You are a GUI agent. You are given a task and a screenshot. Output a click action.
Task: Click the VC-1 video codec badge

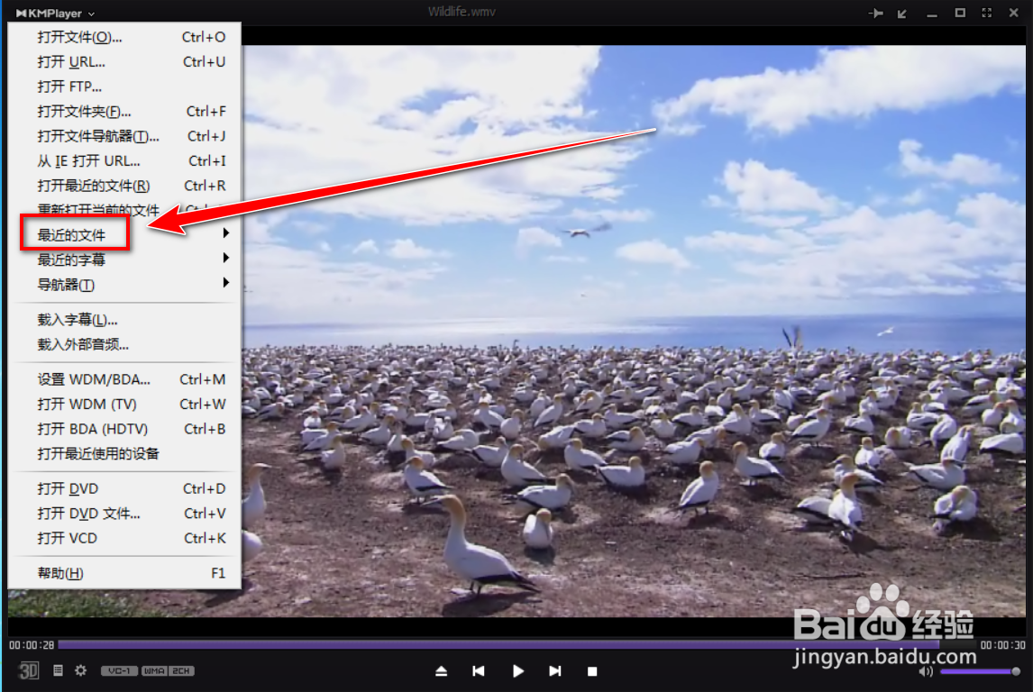pyautogui.click(x=119, y=671)
